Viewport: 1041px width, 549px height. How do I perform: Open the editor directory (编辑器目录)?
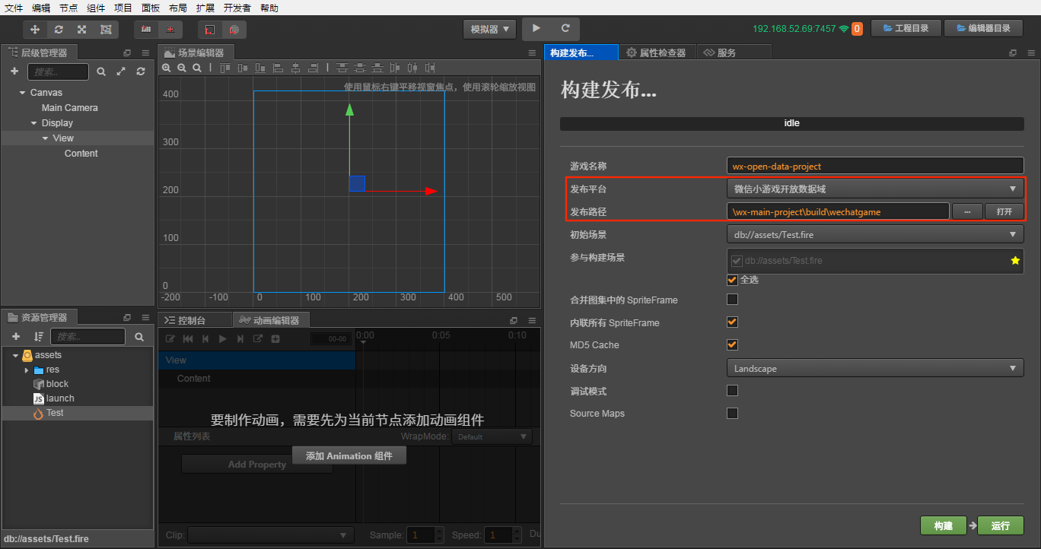tap(984, 28)
